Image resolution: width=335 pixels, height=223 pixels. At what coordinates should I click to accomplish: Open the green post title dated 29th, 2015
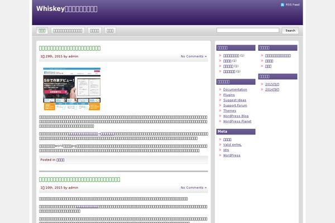click(70, 49)
